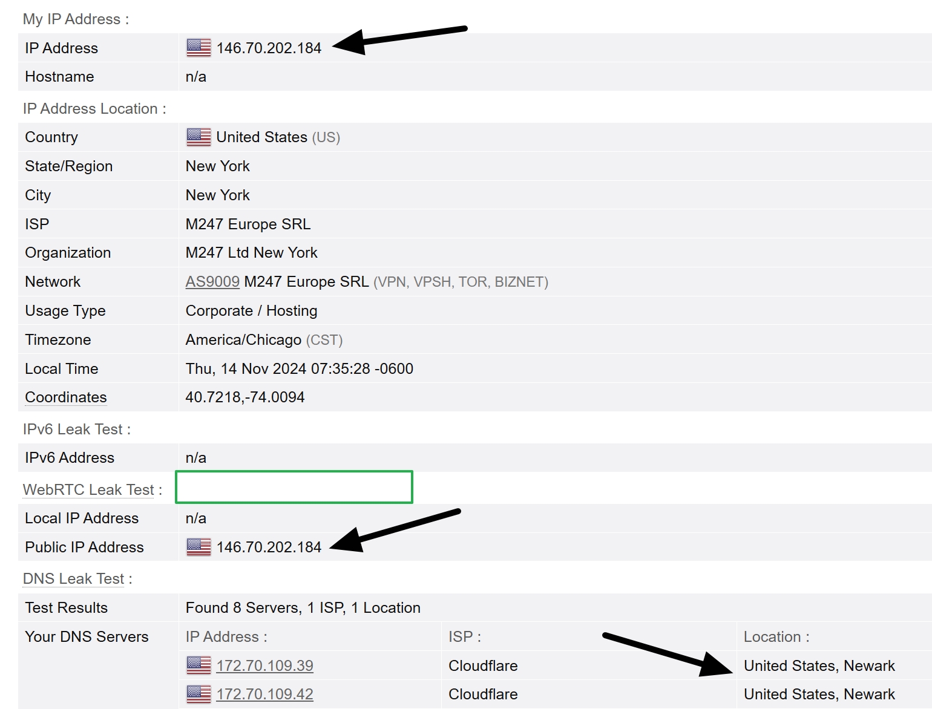Viewport: 932px width, 709px height.
Task: Click the Found 8 Servers test result text
Action: tap(303, 607)
